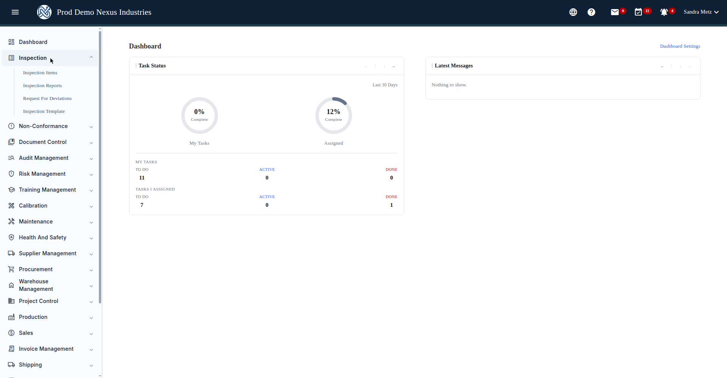Expand the Invoice Management chevron
The height and width of the screenshot is (378, 727).
click(x=91, y=350)
